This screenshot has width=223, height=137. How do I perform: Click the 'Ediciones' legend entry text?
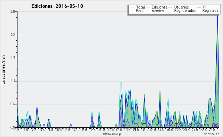[x=159, y=7]
